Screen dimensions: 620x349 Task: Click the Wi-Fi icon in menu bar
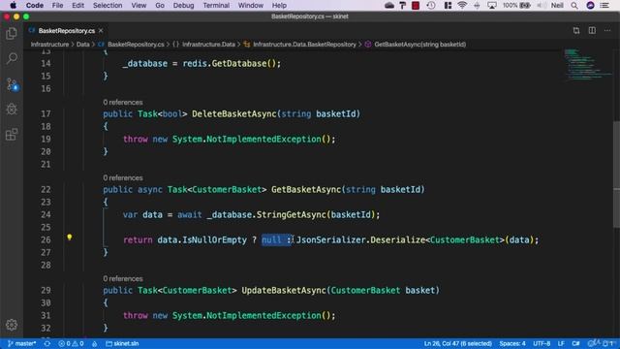462,5
